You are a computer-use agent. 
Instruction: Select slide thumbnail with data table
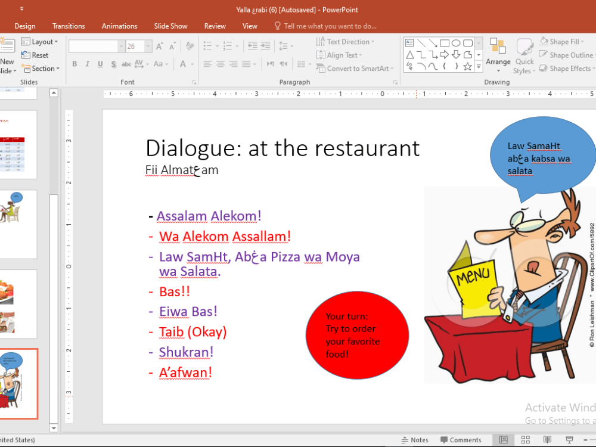pos(18,144)
